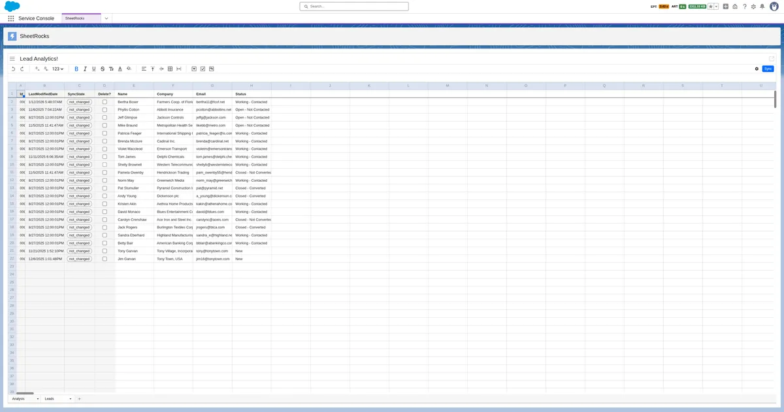Open the Lead Analytics hamburger menu
The width and height of the screenshot is (784, 412).
coord(12,59)
